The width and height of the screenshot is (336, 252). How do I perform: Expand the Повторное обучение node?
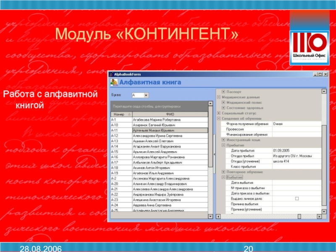tap(223, 172)
